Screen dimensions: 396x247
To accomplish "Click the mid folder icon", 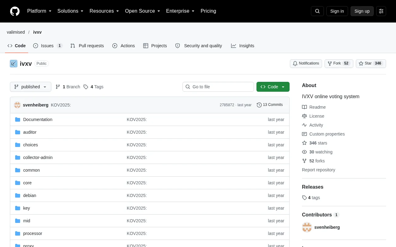I will tap(18, 221).
